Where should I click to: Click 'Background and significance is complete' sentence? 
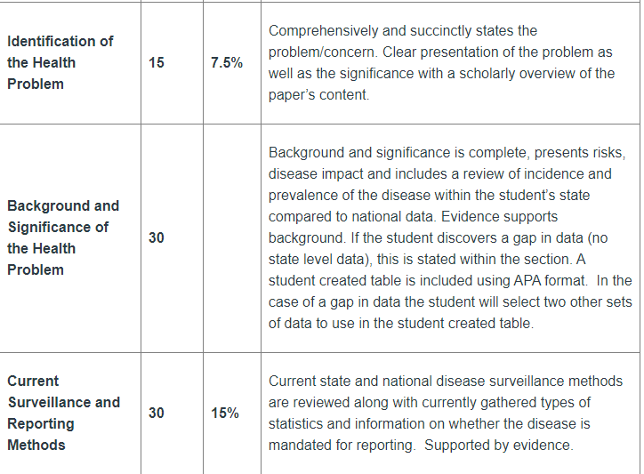(x=399, y=152)
